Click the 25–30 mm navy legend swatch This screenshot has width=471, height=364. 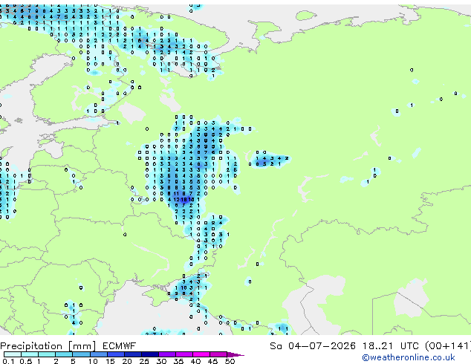(x=150, y=354)
